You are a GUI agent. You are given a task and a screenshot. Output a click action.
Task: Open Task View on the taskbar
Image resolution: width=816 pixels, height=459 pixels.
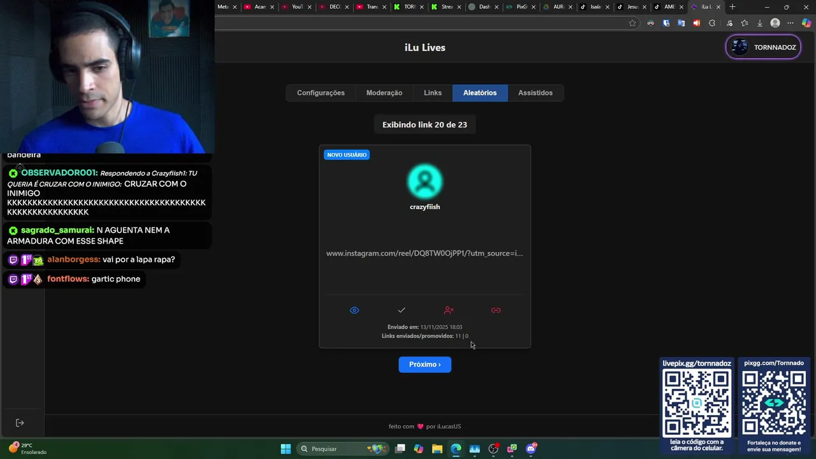point(400,449)
